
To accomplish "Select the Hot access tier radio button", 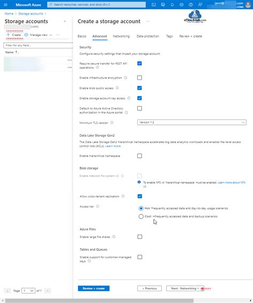I will (x=141, y=208).
